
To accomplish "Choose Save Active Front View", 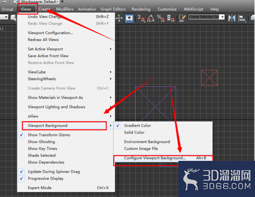I will pyautogui.click(x=66, y=56).
